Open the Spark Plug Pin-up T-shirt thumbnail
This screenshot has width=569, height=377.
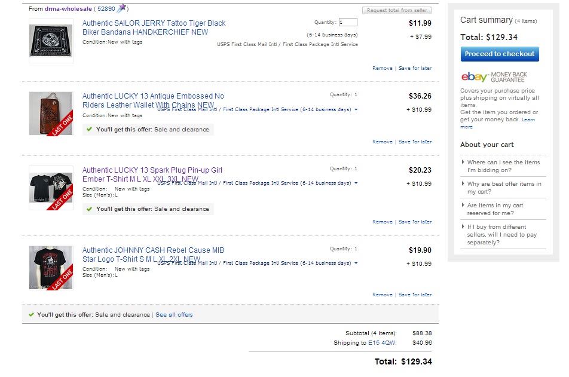(x=51, y=188)
